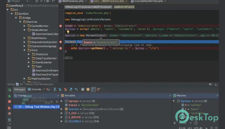Select the DataTransformer folder
Image resolution: width=225 pixels, height=129 pixels.
coord(44,58)
